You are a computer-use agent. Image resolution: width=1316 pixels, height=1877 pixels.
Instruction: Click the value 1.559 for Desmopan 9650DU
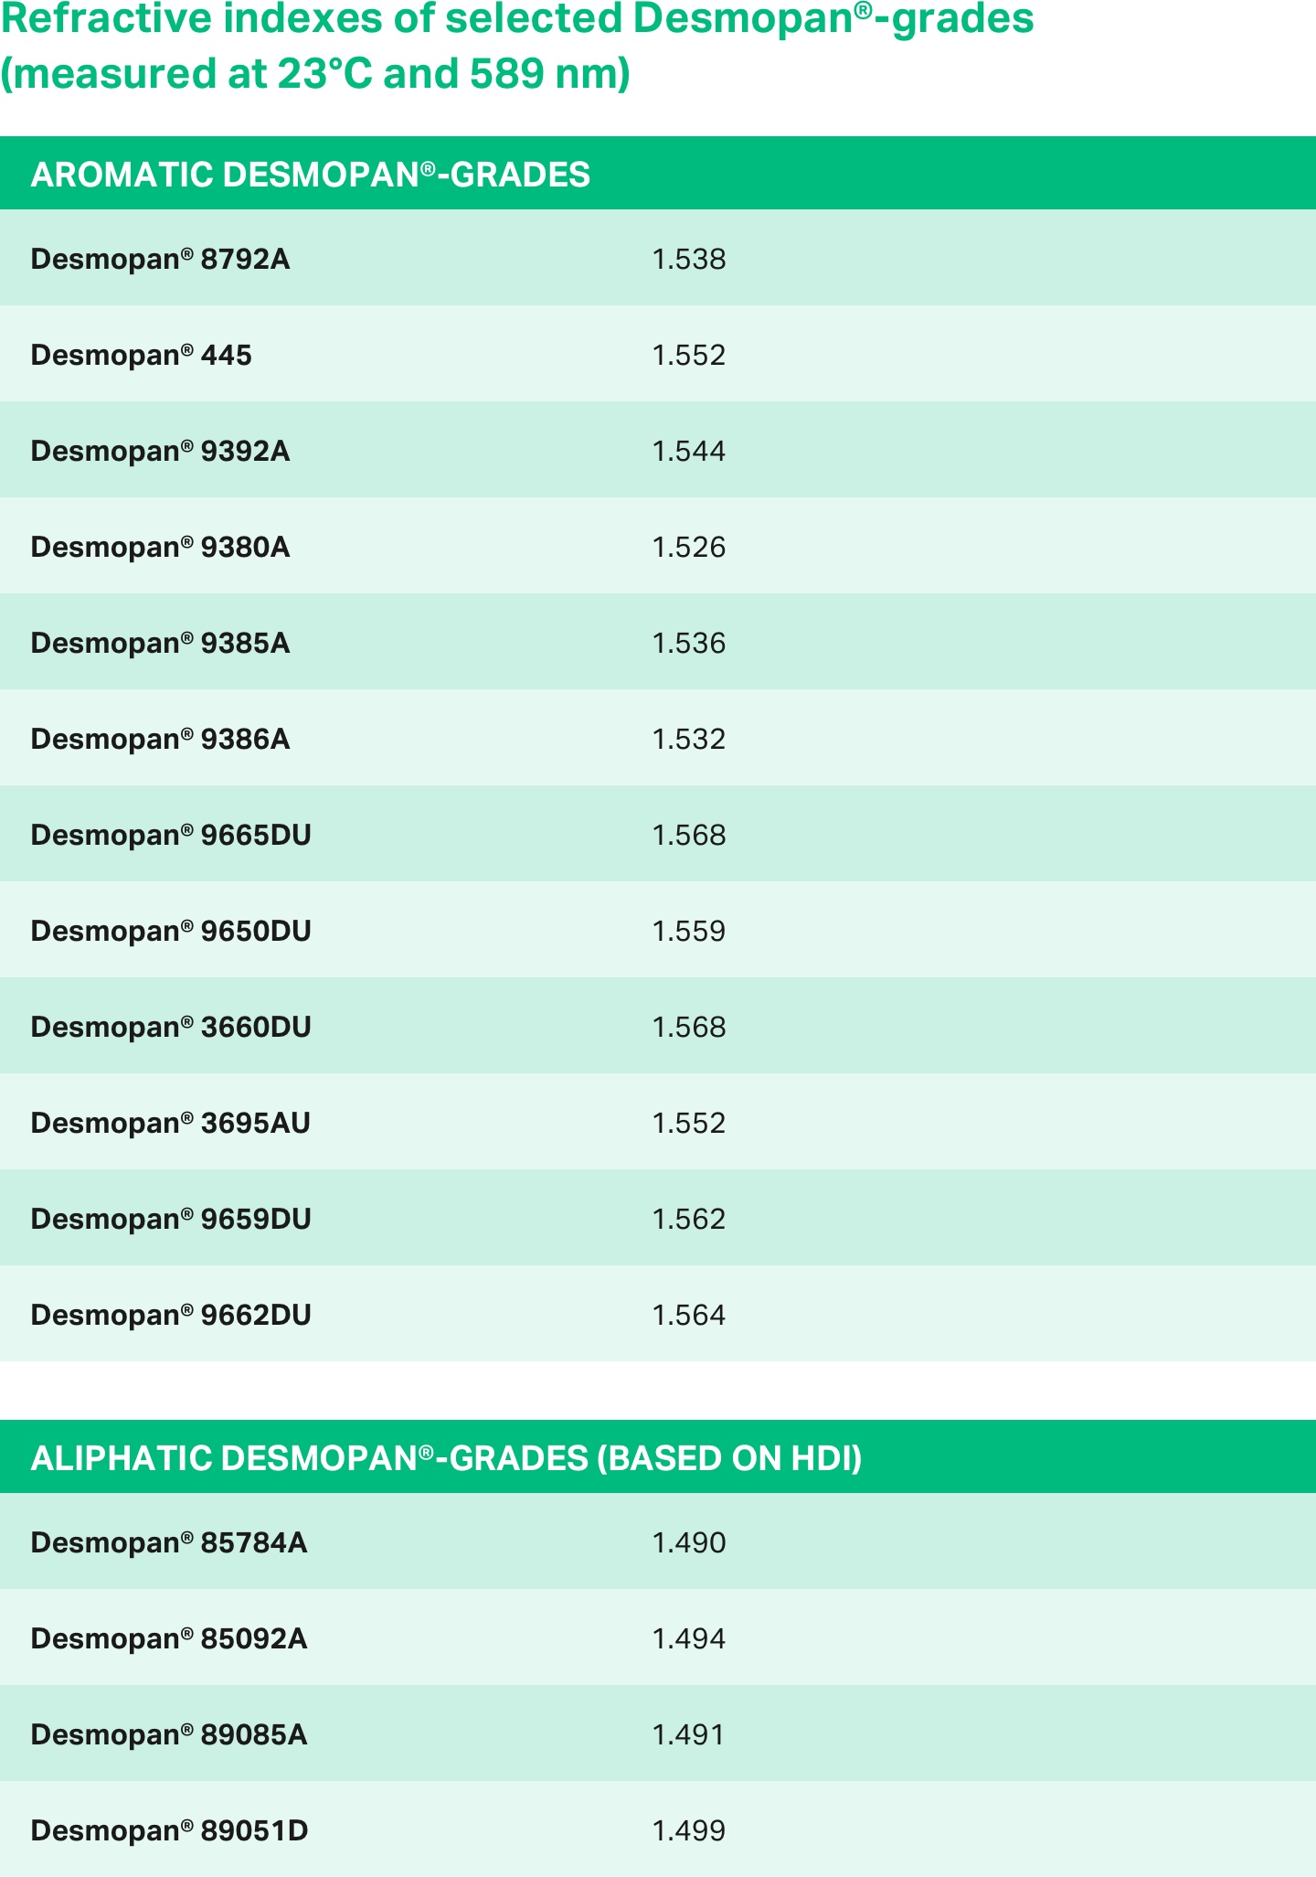point(689,932)
